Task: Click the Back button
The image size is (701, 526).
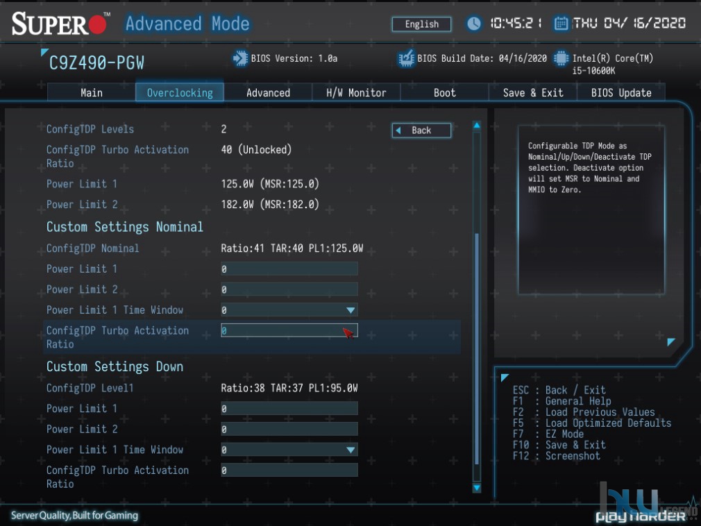Action: [421, 130]
